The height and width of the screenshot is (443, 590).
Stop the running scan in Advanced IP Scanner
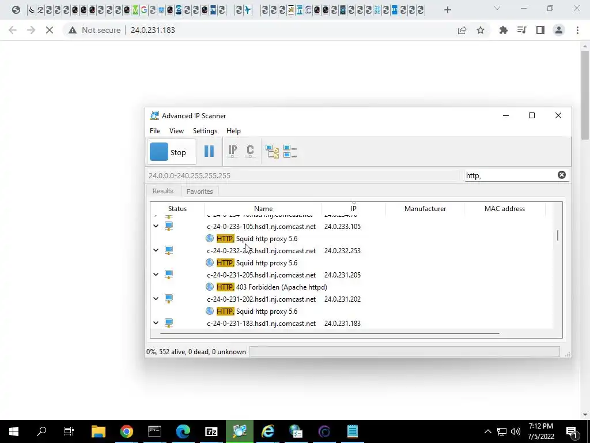[171, 152]
